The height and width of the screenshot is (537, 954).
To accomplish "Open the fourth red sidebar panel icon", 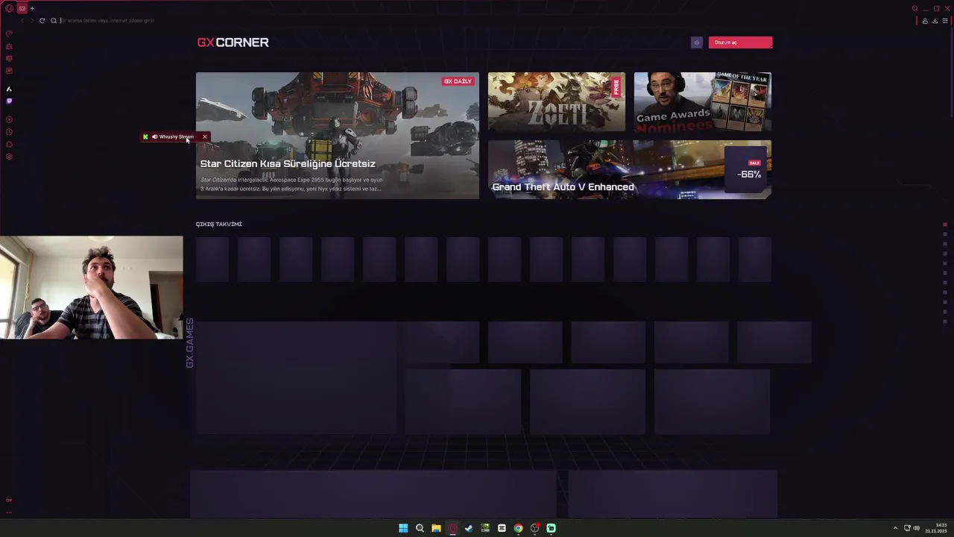I will click(9, 71).
